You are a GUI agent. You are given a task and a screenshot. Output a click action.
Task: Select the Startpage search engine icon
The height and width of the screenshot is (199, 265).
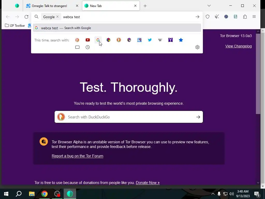[139, 40]
